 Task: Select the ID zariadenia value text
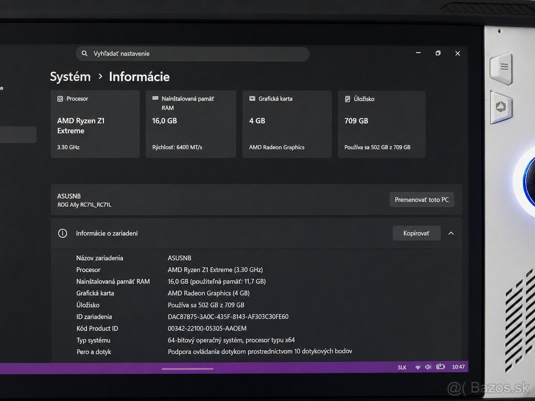tap(228, 317)
